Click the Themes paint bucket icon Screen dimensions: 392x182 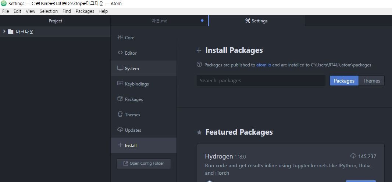point(120,114)
